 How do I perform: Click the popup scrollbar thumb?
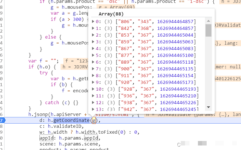click(208, 30)
